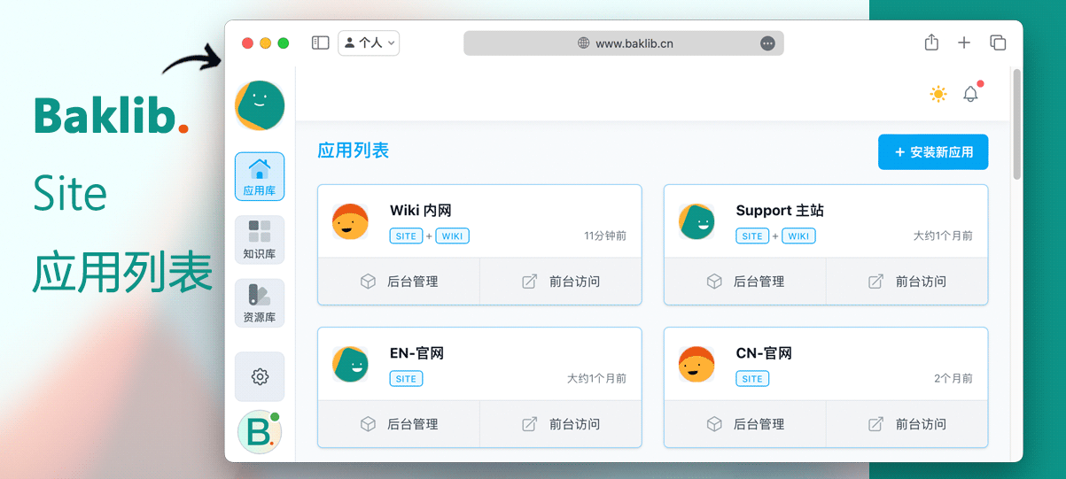The height and width of the screenshot is (479, 1066).
Task: Click the www.baklib.cn address bar
Action: [x=624, y=42]
